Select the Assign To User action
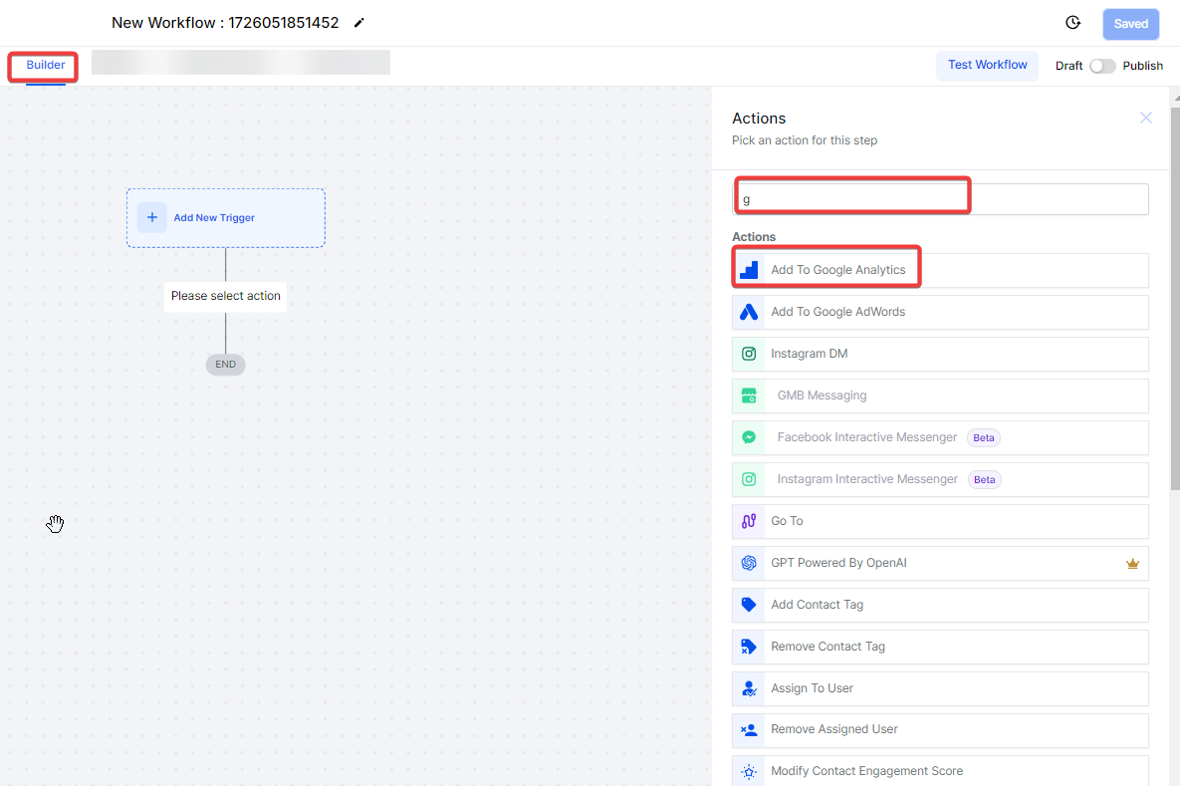The height and width of the screenshot is (786, 1180). [x=940, y=688]
